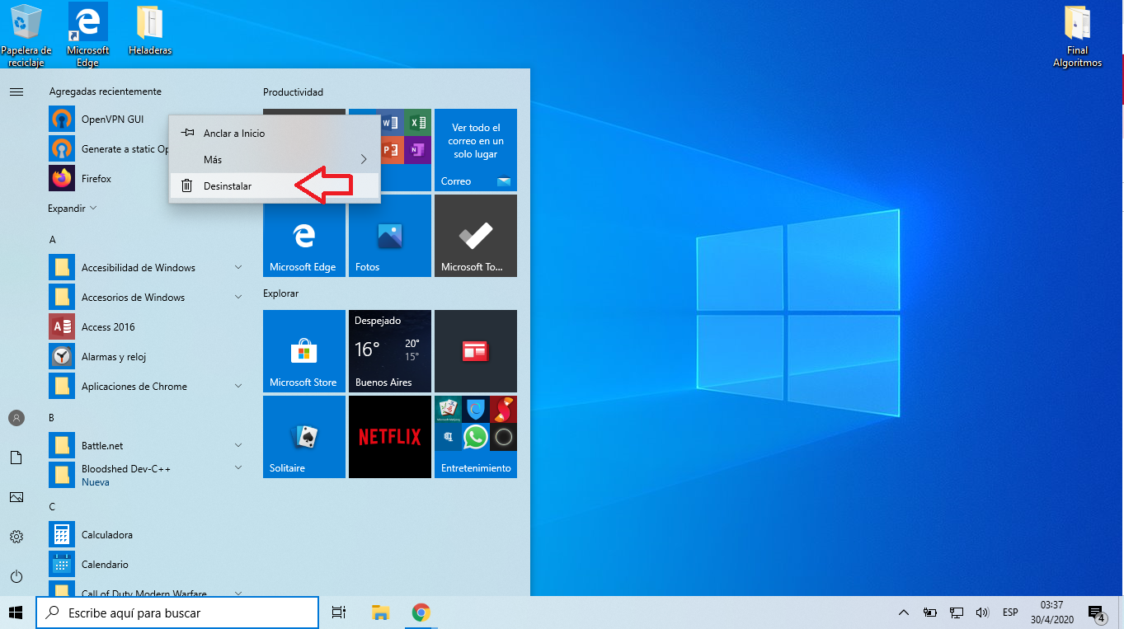
Task: Open the Recycle Bin desktop icon
Action: (x=26, y=35)
